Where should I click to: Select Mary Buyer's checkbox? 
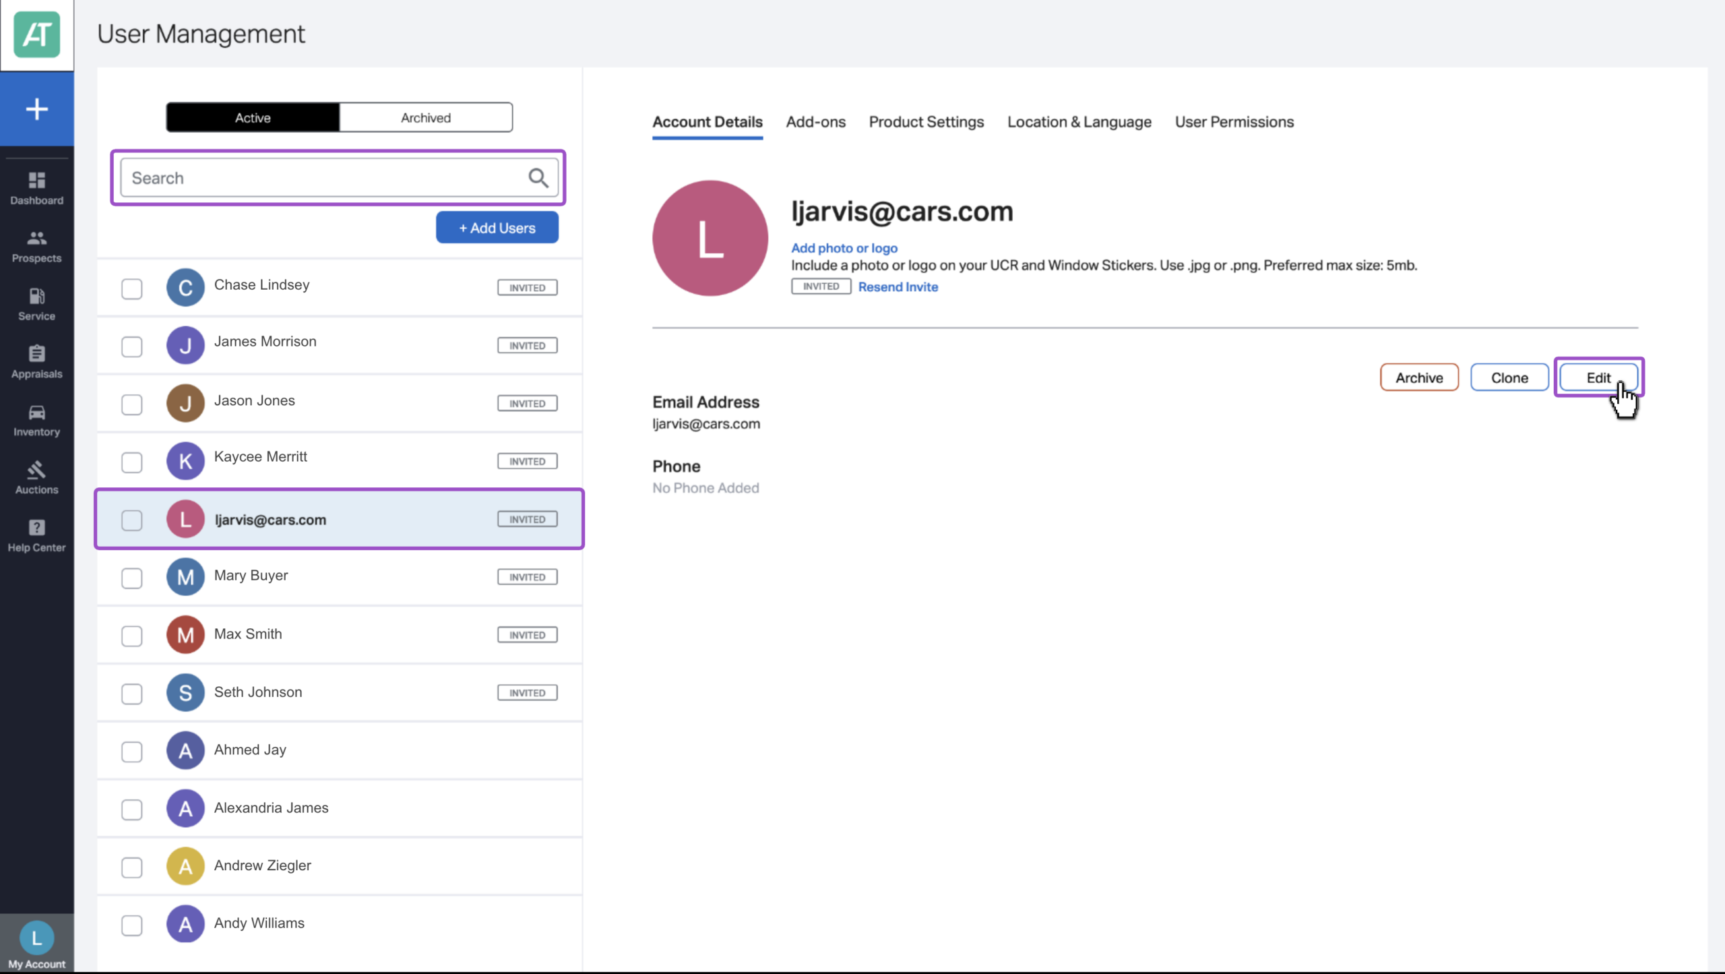click(131, 578)
